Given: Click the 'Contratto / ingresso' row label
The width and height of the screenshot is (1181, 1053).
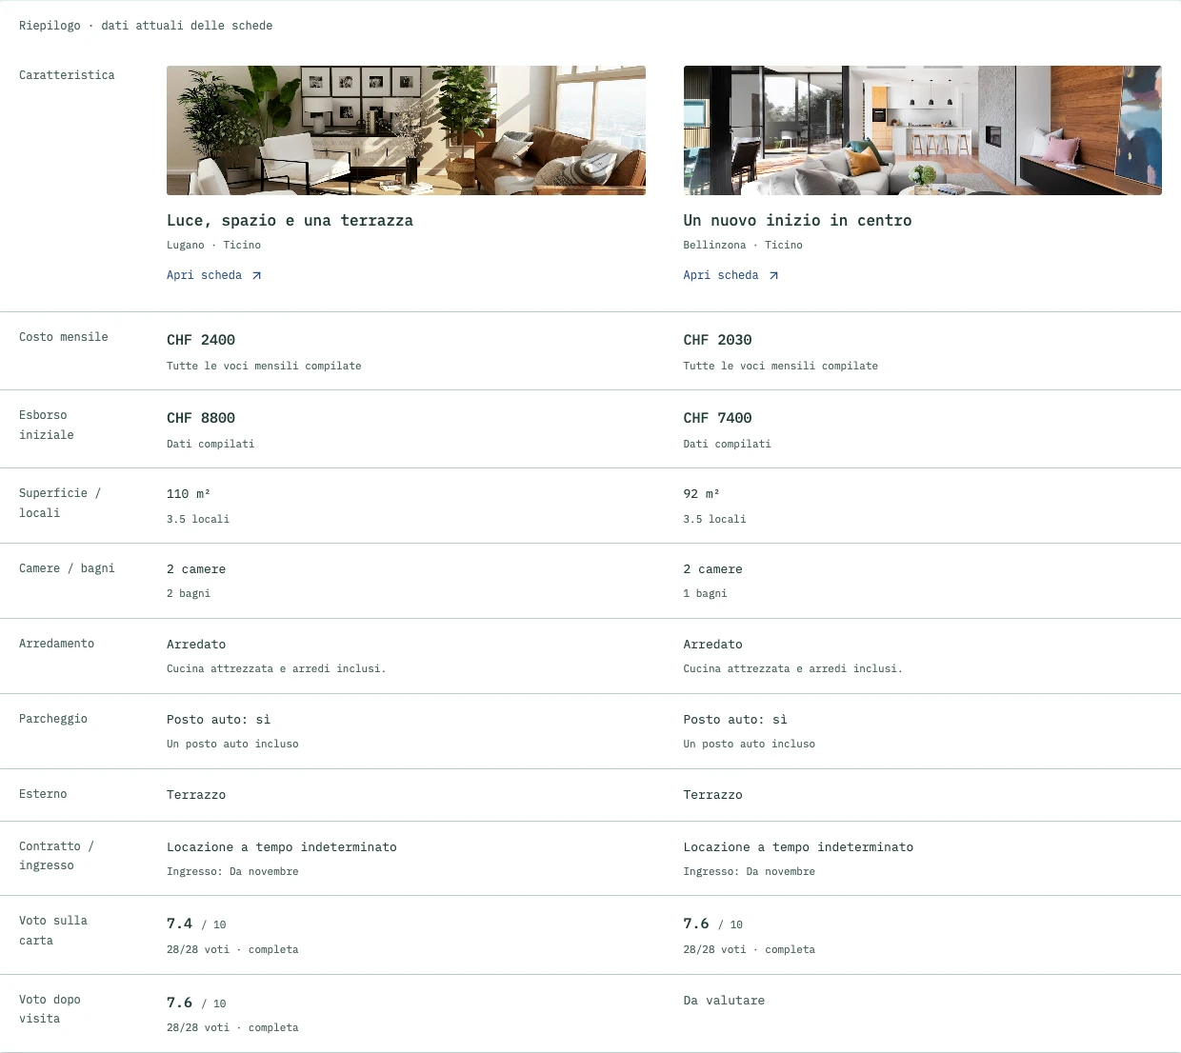Looking at the screenshot, I should coord(56,856).
